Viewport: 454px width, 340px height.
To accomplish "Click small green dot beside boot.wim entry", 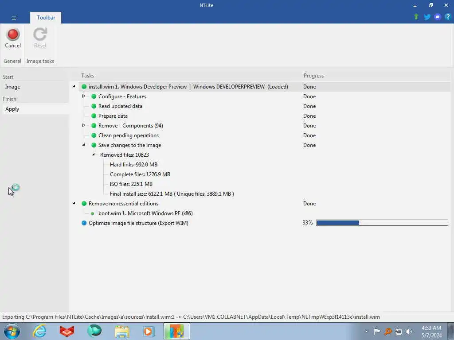I will pyautogui.click(x=92, y=214).
